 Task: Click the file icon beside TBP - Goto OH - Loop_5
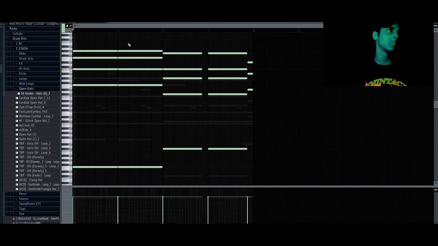coord(17,148)
